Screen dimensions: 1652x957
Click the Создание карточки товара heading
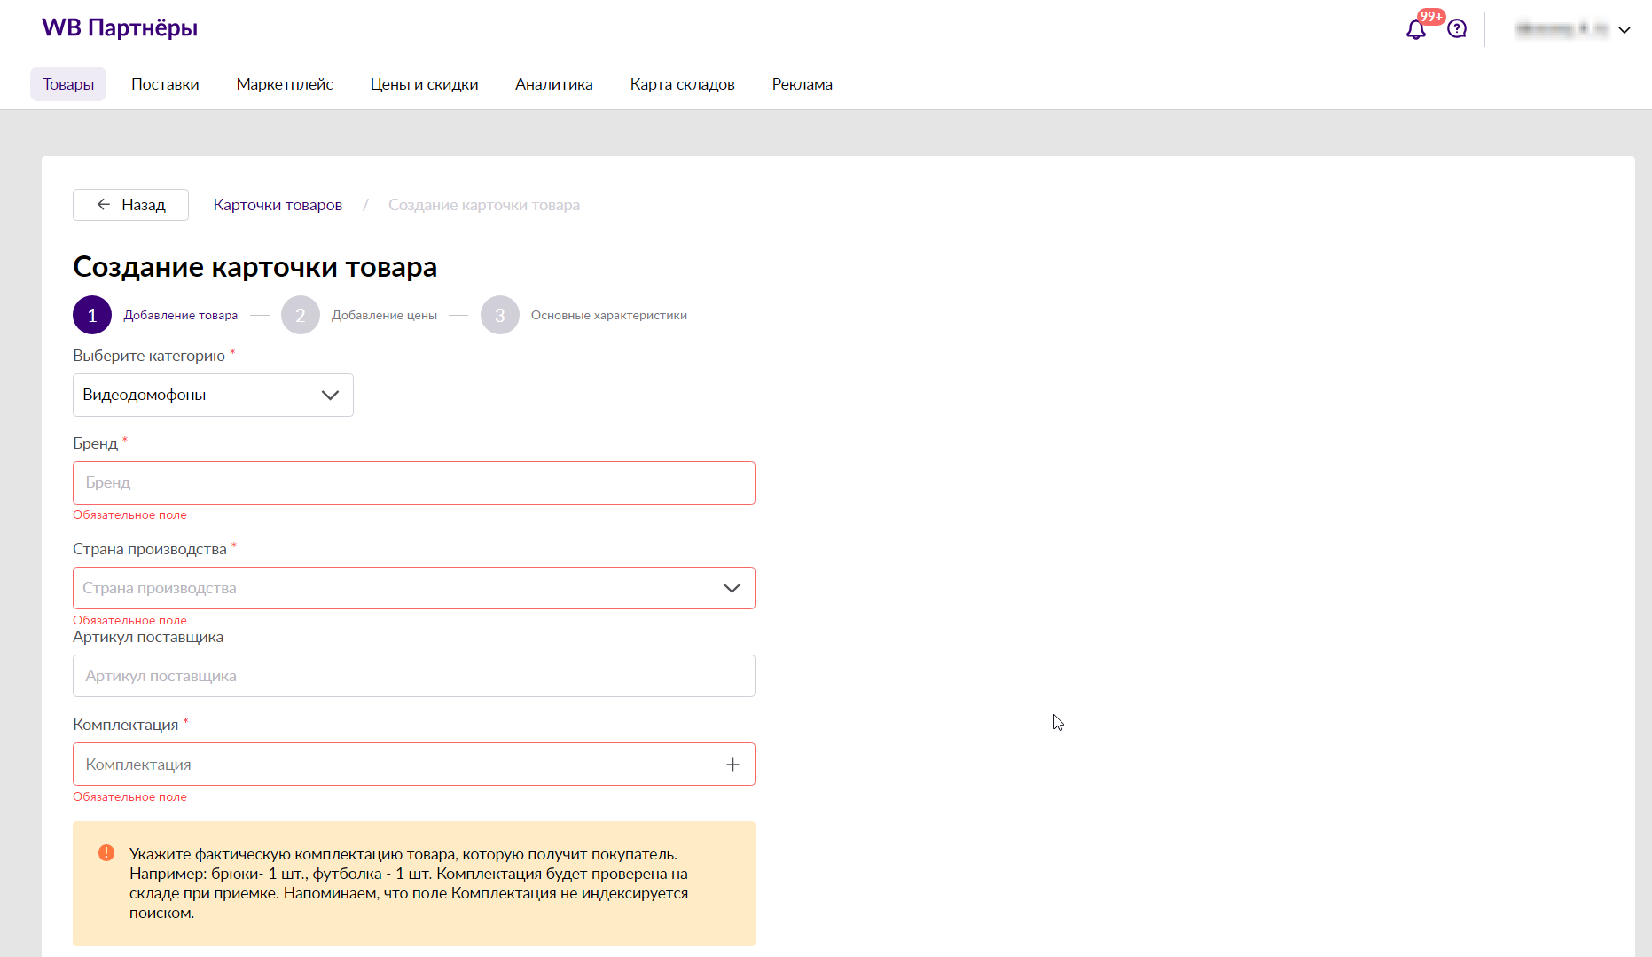pos(255,267)
